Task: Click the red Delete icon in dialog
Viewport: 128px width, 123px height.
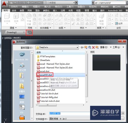Action: click(93, 47)
